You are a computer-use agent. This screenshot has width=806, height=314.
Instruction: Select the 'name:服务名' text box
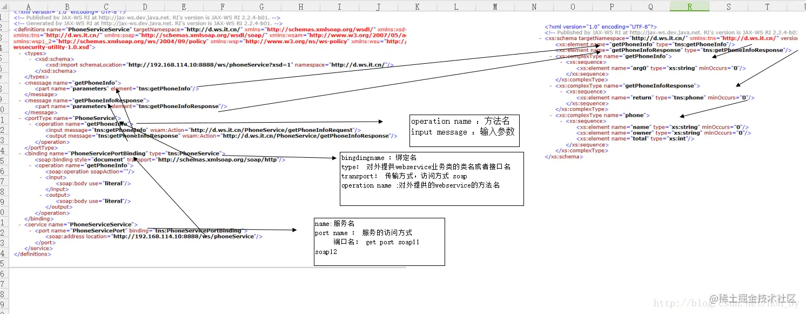(379, 242)
